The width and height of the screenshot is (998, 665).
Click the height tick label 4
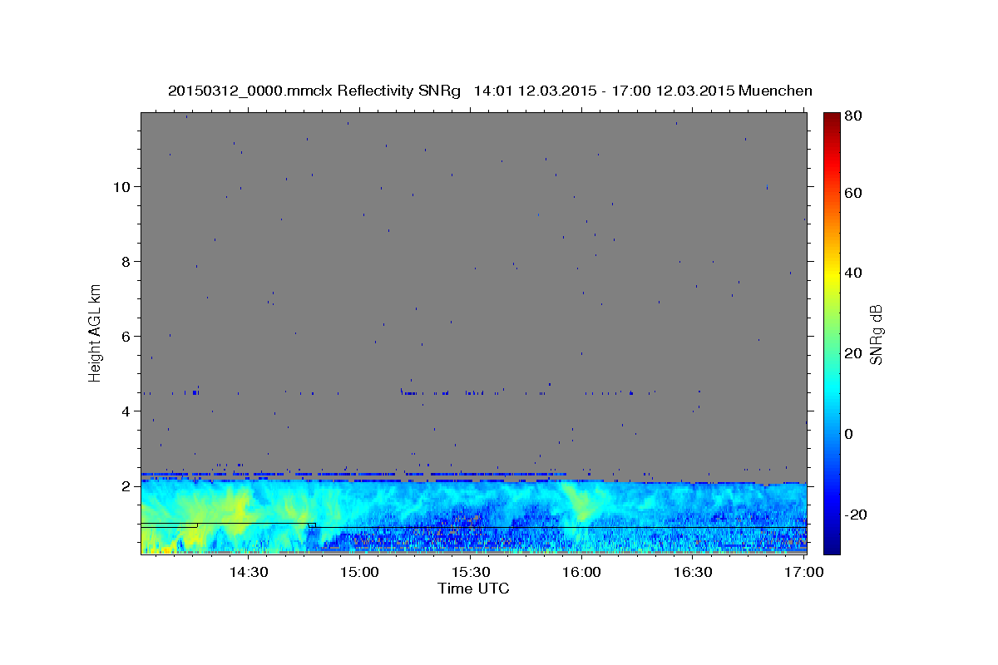[x=125, y=411]
